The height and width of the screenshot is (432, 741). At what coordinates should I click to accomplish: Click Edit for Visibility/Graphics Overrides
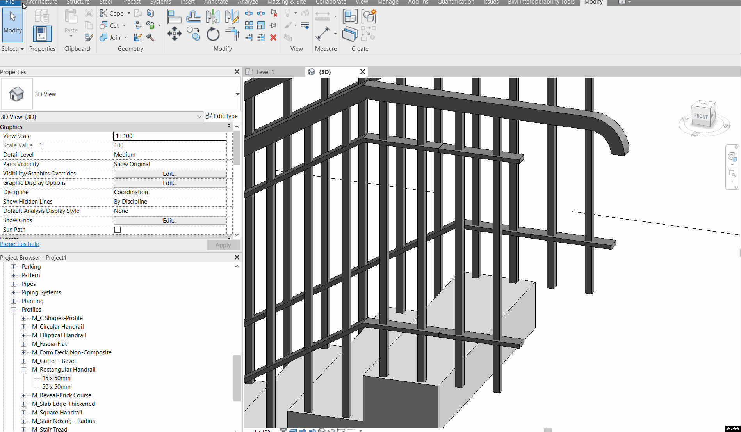point(170,174)
